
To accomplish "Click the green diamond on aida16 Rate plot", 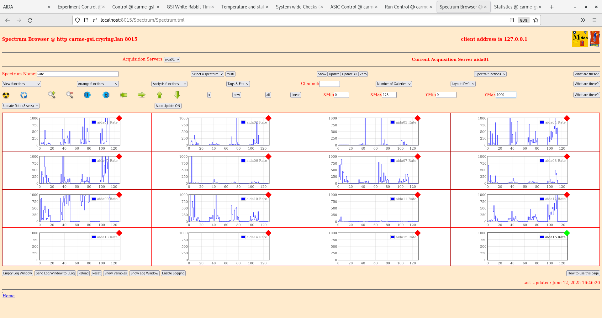I will coord(567,233).
